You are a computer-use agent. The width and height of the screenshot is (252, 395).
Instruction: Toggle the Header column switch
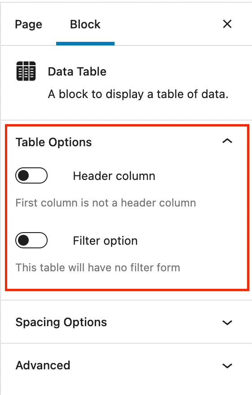[31, 175]
